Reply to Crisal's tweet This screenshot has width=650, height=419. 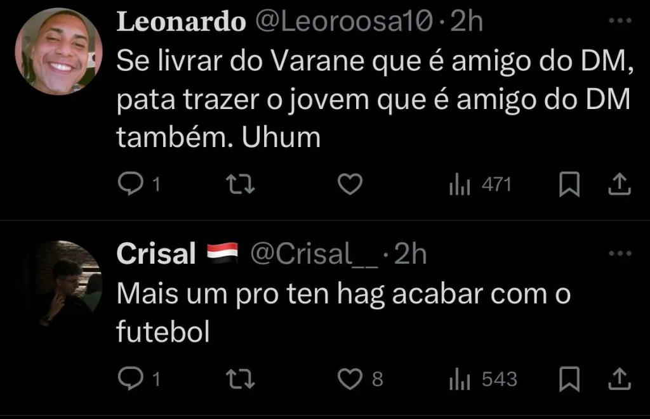point(131,379)
